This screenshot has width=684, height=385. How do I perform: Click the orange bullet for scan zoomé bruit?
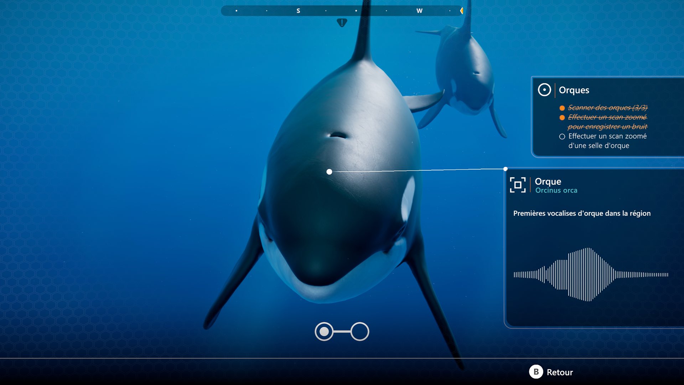[x=562, y=117]
